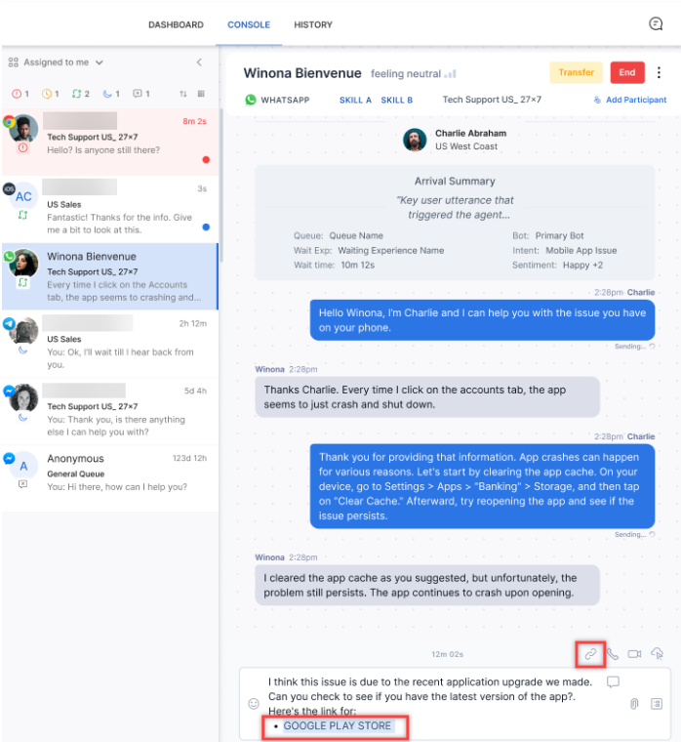681x742 pixels.
Task: Click the link insert icon above message box
Action: (590, 654)
